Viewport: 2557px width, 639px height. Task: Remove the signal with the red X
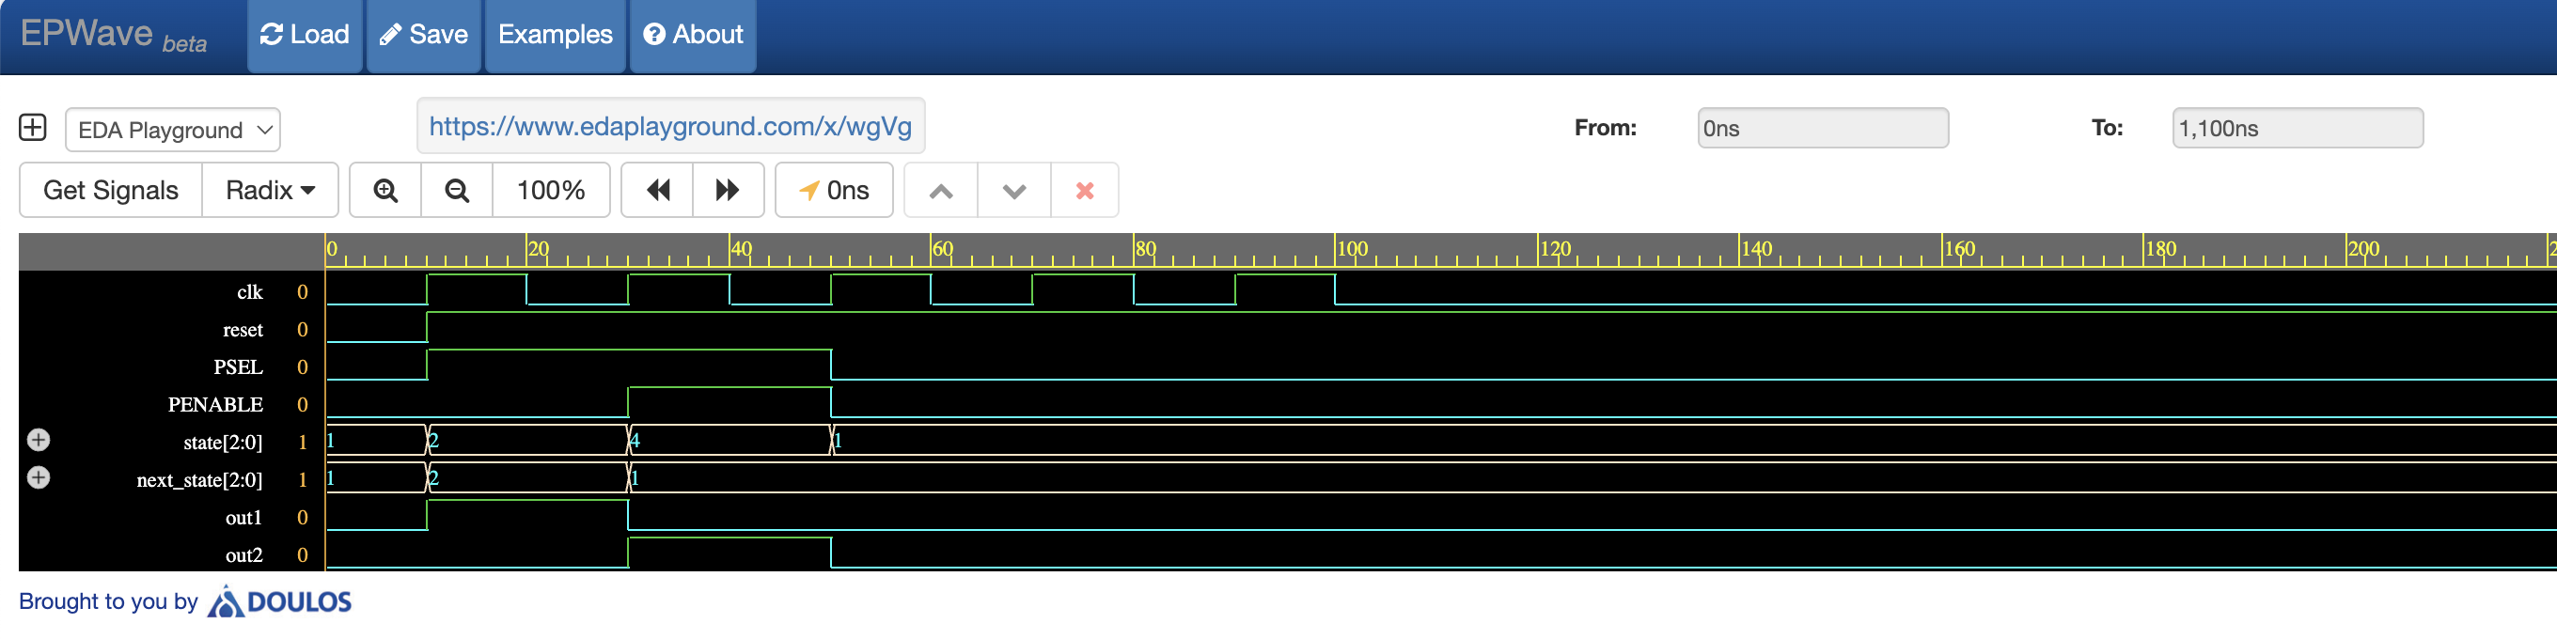click(1085, 191)
